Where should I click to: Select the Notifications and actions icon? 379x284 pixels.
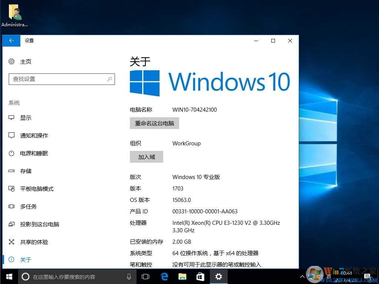coord(11,135)
